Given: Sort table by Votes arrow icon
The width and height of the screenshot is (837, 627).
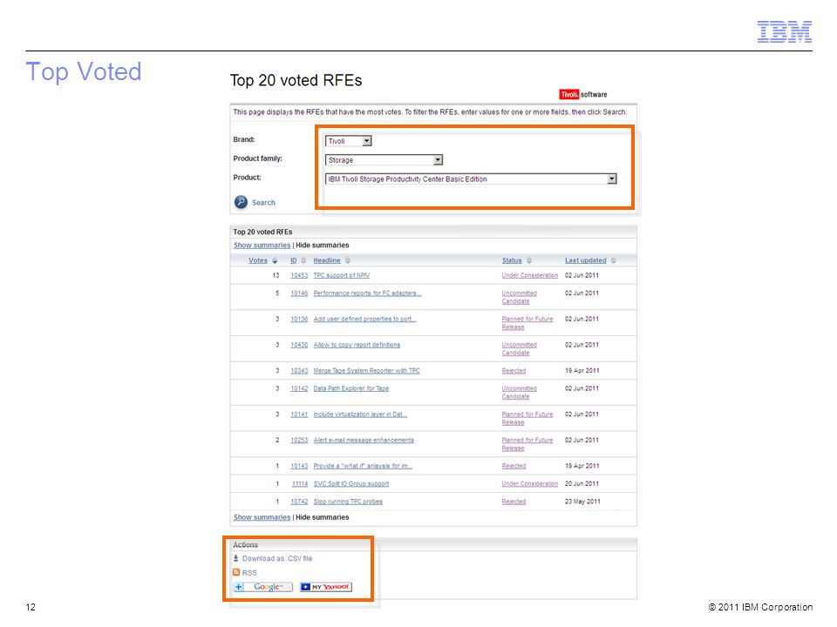Looking at the screenshot, I should click(275, 260).
